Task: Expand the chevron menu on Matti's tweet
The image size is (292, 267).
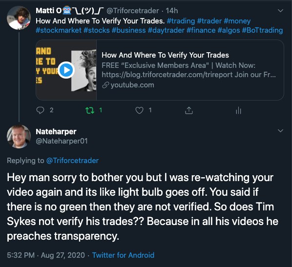Action: tap(280, 11)
